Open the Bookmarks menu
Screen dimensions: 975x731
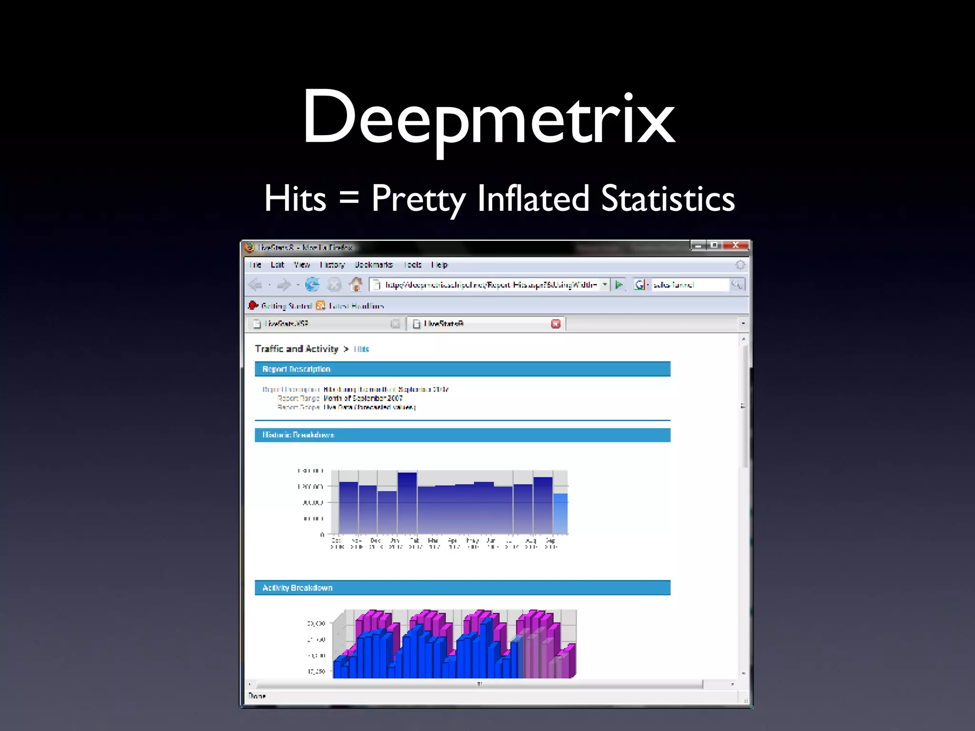click(x=374, y=265)
